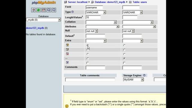The height and width of the screenshot is (108, 192).
Task: Click the 'Storage Engine:' label
Action: point(133,75)
